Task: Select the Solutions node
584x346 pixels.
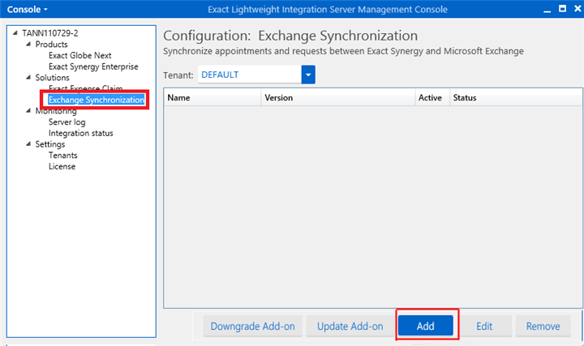Action: tap(52, 78)
